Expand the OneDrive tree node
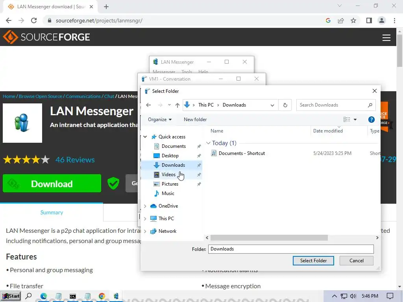Image resolution: width=403 pixels, height=302 pixels. 145,206
